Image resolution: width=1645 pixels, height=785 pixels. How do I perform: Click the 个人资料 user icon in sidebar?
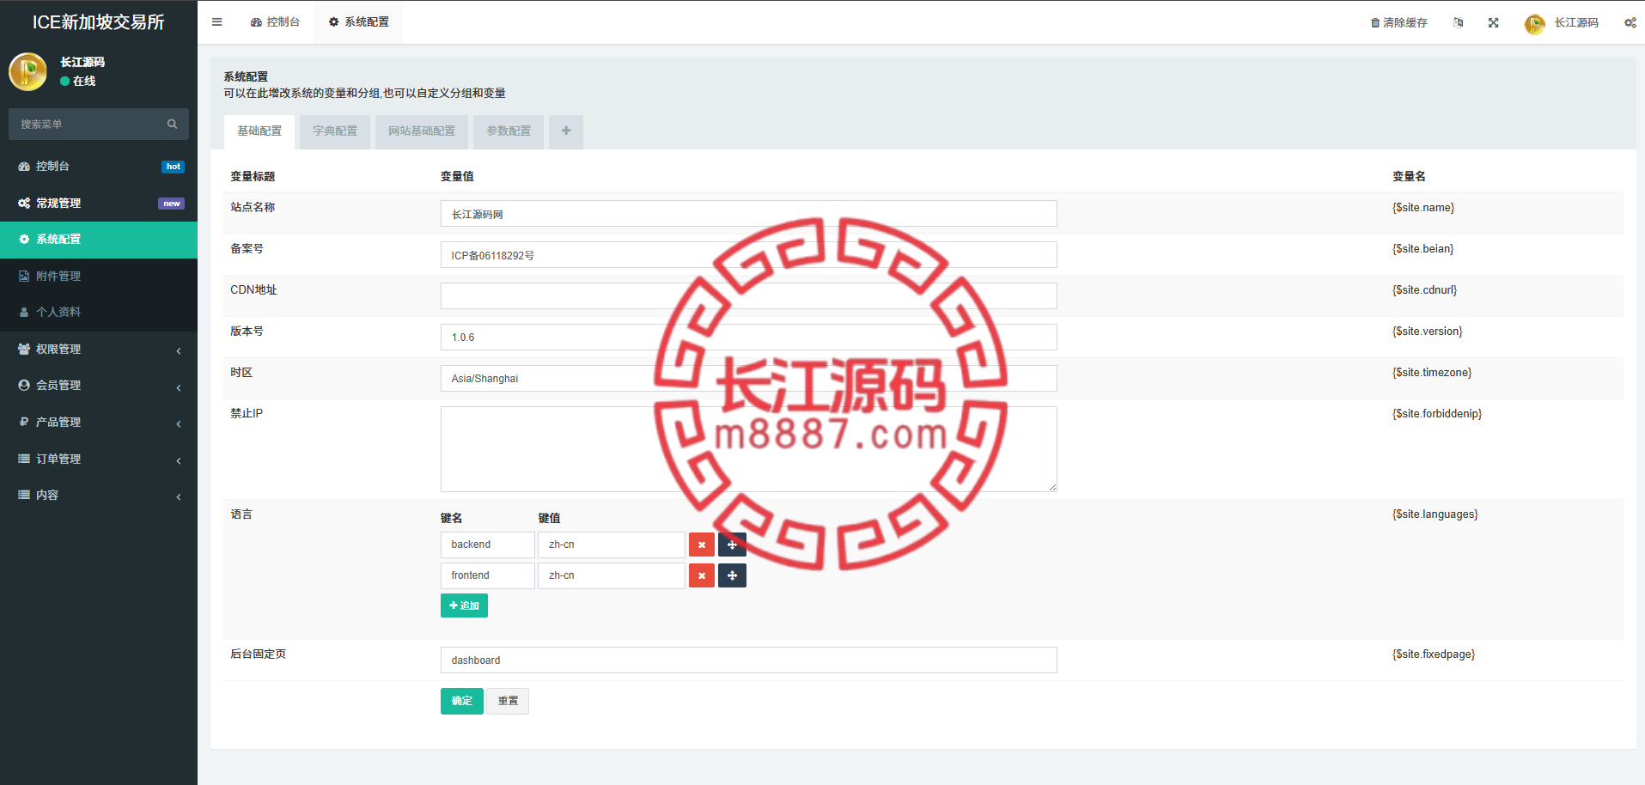[24, 313]
